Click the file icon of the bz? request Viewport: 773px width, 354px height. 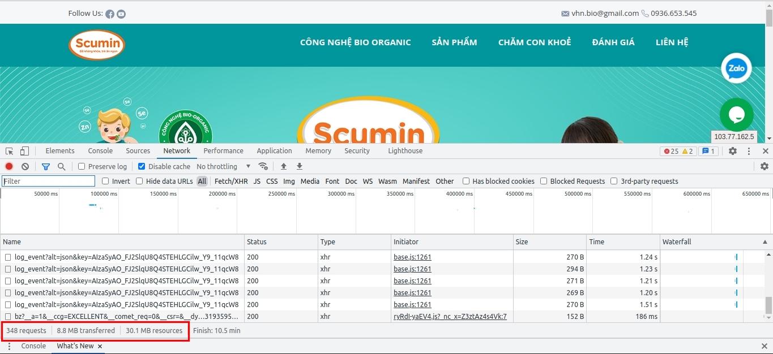click(8, 317)
